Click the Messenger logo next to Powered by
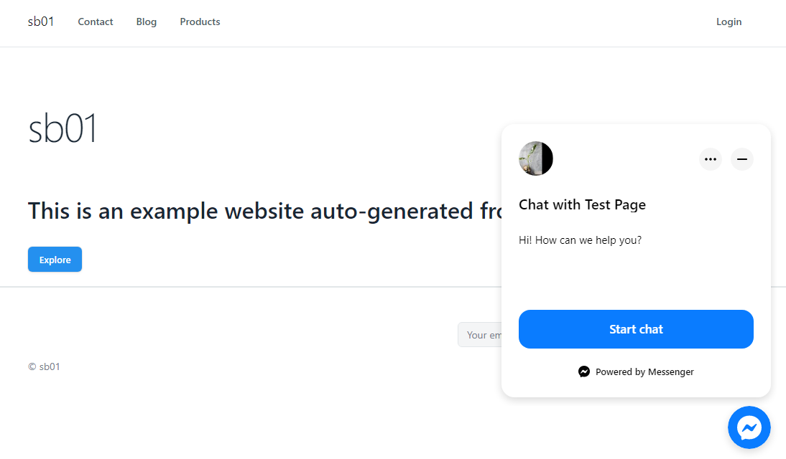The width and height of the screenshot is (786, 459). coord(583,372)
